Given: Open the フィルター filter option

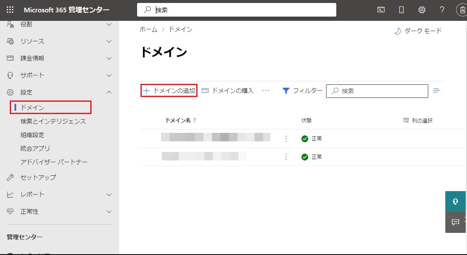Looking at the screenshot, I should (302, 91).
